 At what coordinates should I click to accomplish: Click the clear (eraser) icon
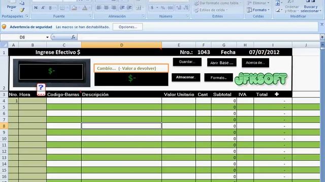point(278,10)
